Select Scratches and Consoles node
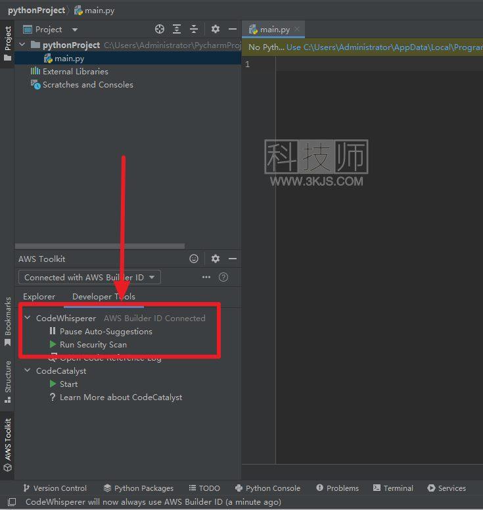Image resolution: width=483 pixels, height=510 pixels. 87,85
